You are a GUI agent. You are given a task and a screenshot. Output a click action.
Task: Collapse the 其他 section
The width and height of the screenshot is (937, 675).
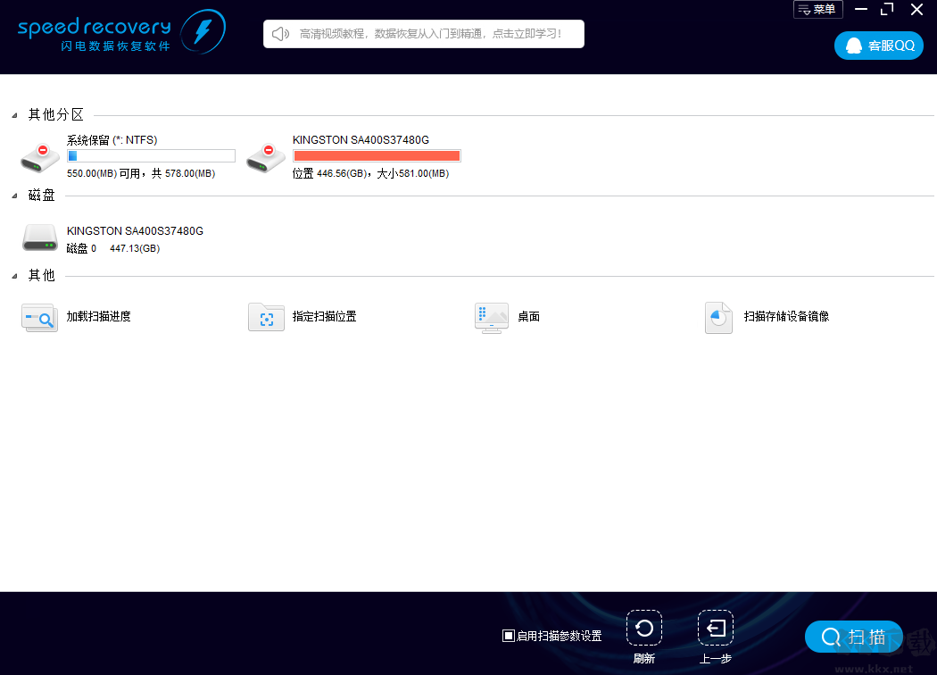point(14,276)
